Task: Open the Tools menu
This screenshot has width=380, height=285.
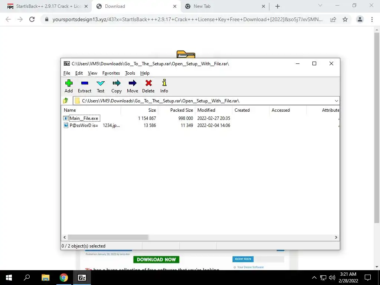Action: pyautogui.click(x=130, y=73)
